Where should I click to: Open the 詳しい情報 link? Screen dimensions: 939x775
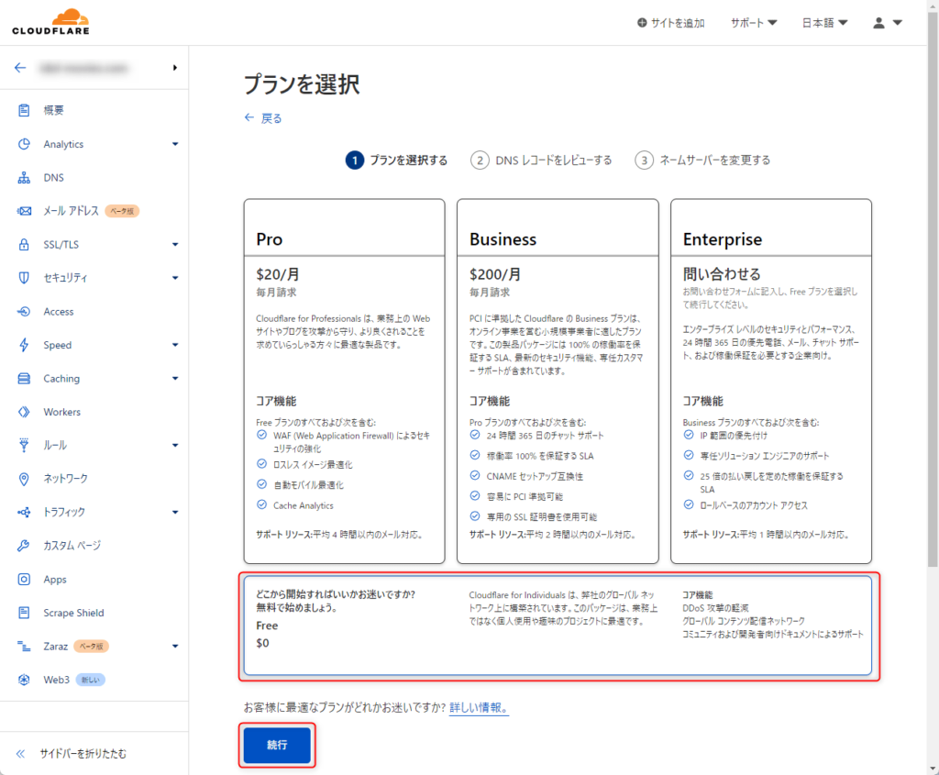tap(479, 707)
